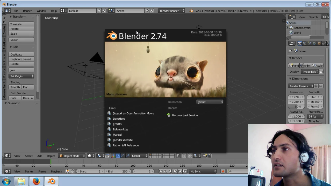The height and width of the screenshot is (186, 331).
Task: Open the No Sync dropdown
Action: pyautogui.click(x=203, y=171)
